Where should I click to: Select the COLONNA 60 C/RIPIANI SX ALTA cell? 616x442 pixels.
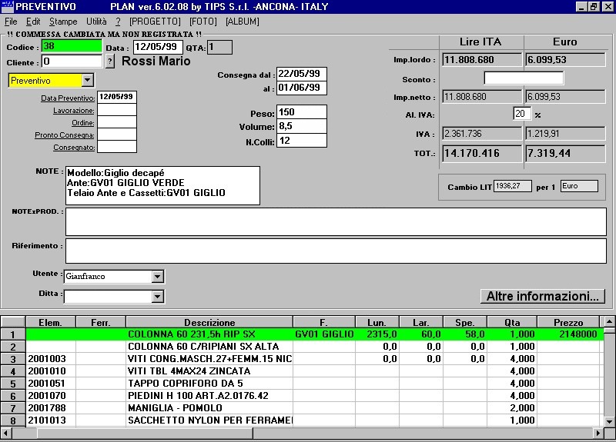pos(209,347)
